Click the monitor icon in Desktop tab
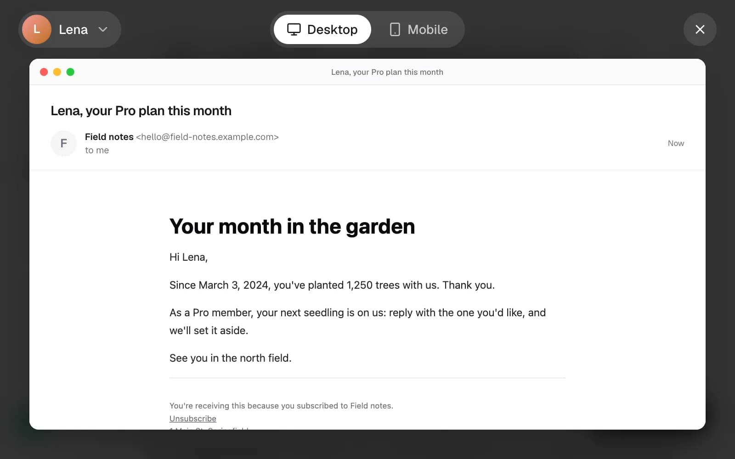 (x=294, y=29)
